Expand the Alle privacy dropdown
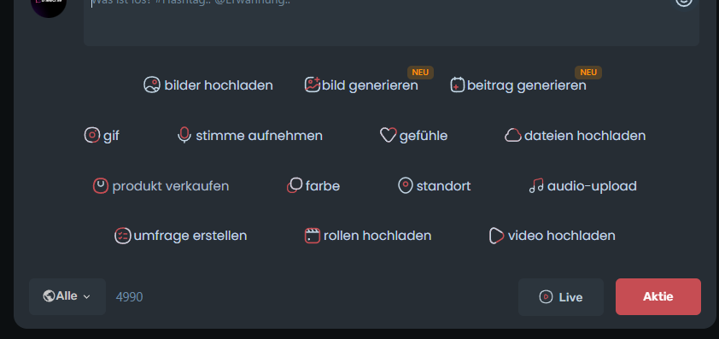 coord(67,297)
